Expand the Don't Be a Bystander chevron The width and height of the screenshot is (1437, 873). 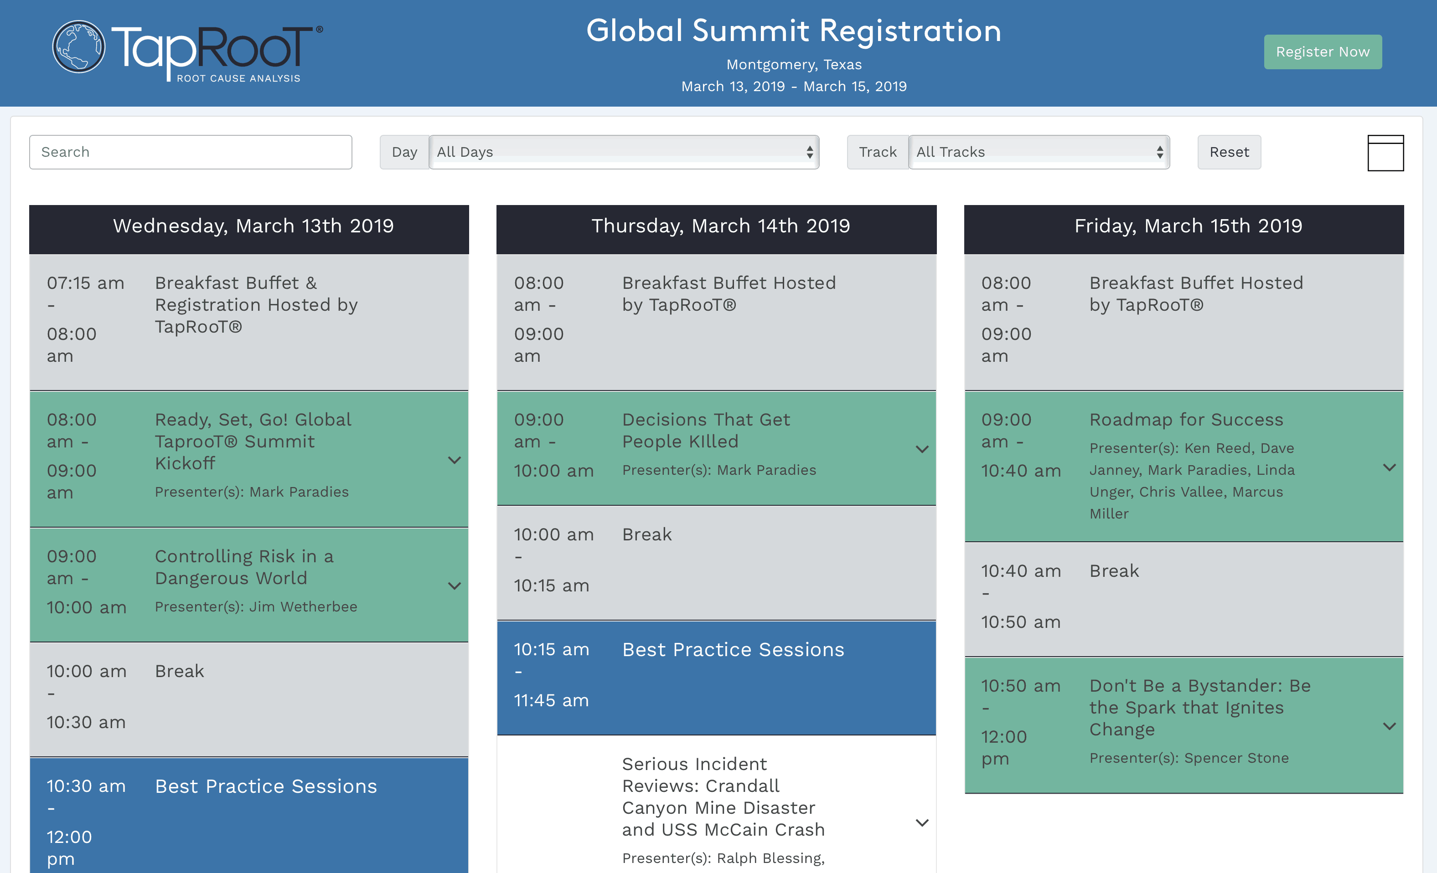(x=1389, y=725)
